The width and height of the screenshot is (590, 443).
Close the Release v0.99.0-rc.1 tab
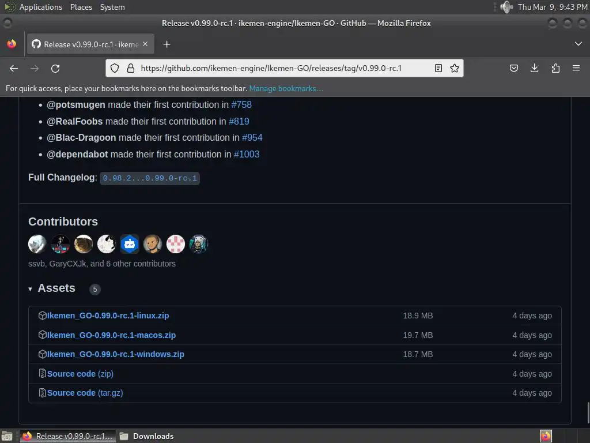145,44
